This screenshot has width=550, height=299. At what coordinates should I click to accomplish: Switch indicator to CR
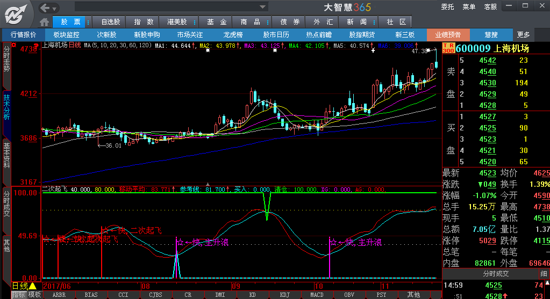point(188,295)
